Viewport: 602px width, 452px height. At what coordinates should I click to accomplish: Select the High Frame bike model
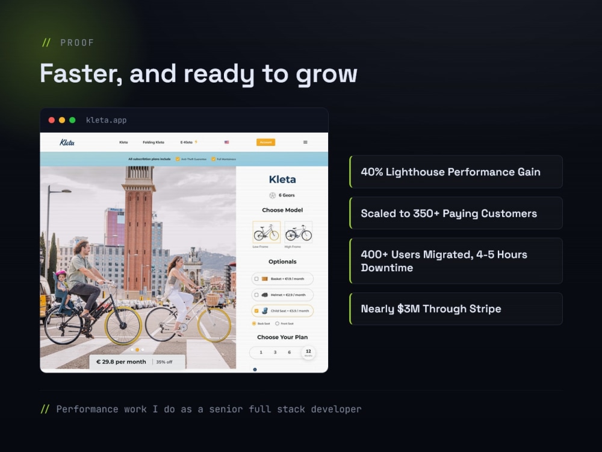click(x=299, y=232)
